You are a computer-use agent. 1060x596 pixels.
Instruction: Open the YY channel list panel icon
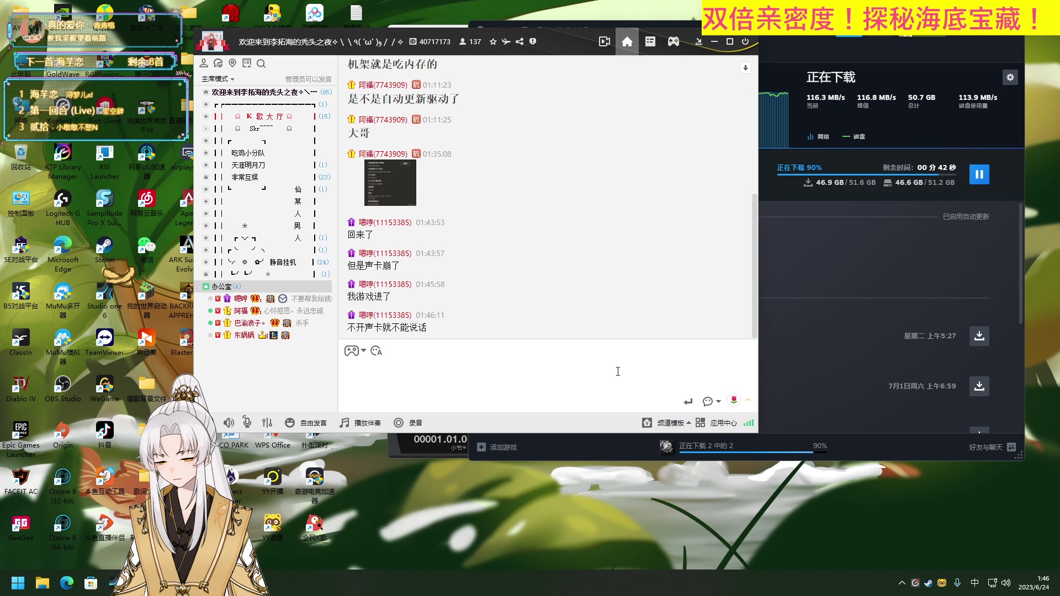(x=650, y=41)
